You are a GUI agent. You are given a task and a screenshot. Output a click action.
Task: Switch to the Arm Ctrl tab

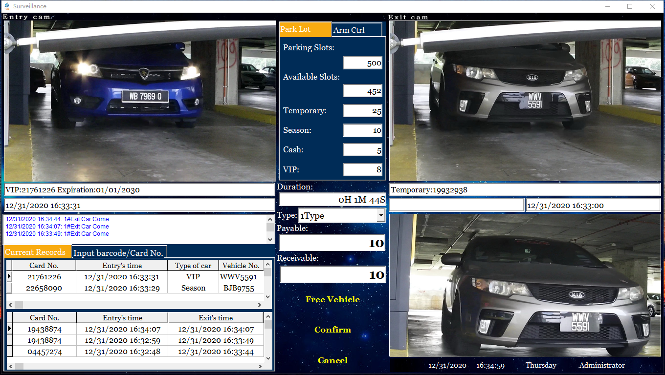[356, 30]
